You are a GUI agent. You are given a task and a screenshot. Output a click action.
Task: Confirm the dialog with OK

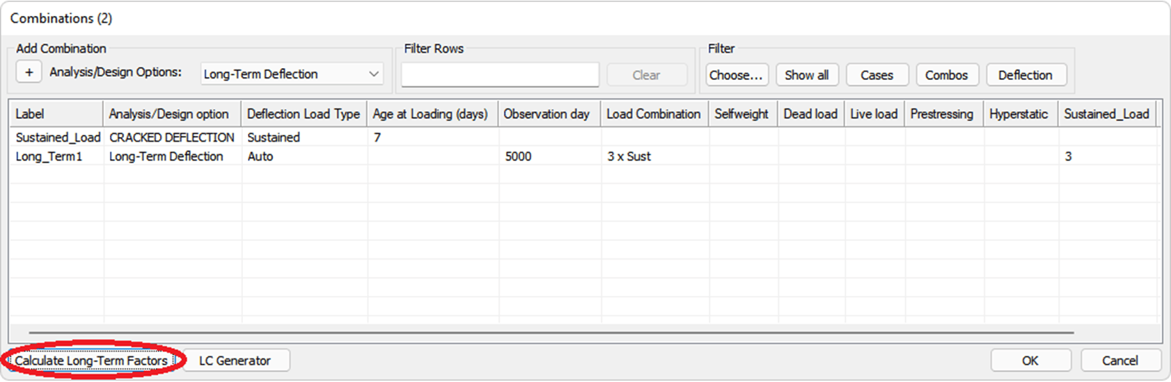1030,360
